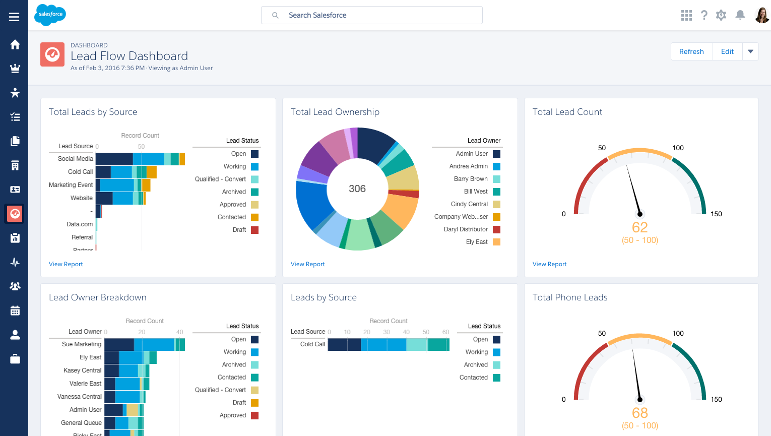Open the Calendar icon in the sidebar

click(15, 310)
